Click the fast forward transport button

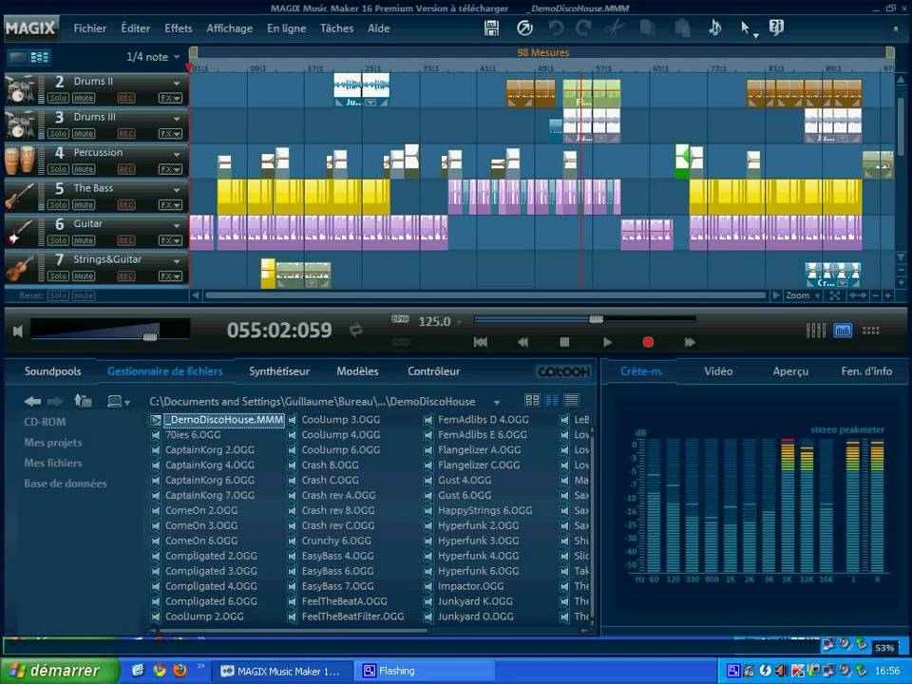[690, 342]
